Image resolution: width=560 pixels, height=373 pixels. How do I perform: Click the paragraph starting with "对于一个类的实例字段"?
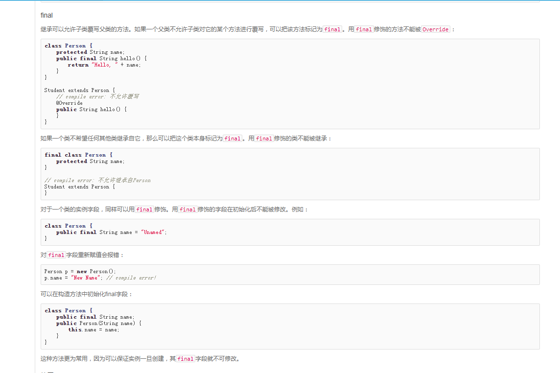click(x=174, y=210)
